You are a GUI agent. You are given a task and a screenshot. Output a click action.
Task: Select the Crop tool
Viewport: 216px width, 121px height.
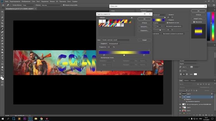2,23
